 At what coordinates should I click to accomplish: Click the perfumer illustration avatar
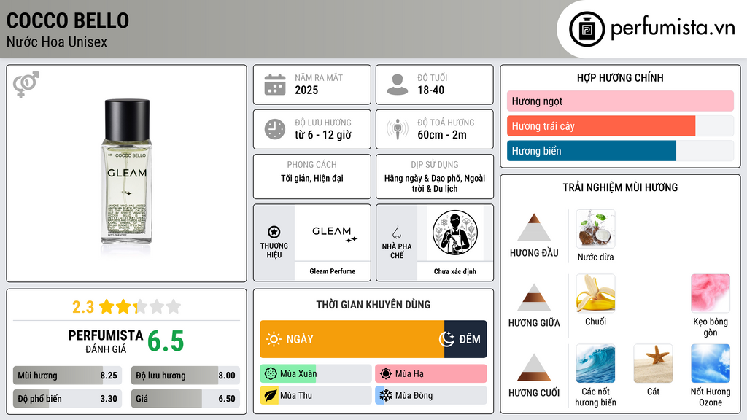pos(455,233)
